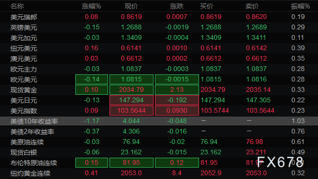Select the 布伦特原油连续 row name

coord(34,163)
